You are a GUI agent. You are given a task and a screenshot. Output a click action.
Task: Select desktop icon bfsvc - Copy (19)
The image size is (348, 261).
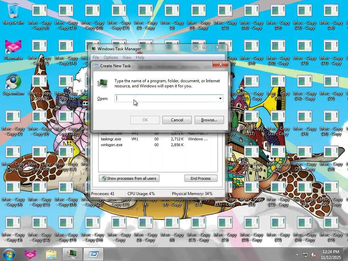click(278, 17)
